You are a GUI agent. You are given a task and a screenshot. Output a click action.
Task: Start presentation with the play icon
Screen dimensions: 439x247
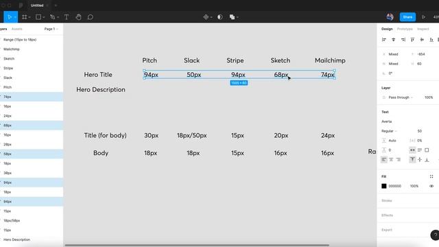(x=423, y=17)
